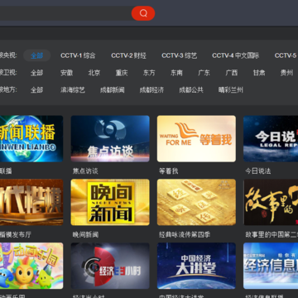Choose 东方 satellite channel
The height and width of the screenshot is (298, 298).
click(x=149, y=73)
